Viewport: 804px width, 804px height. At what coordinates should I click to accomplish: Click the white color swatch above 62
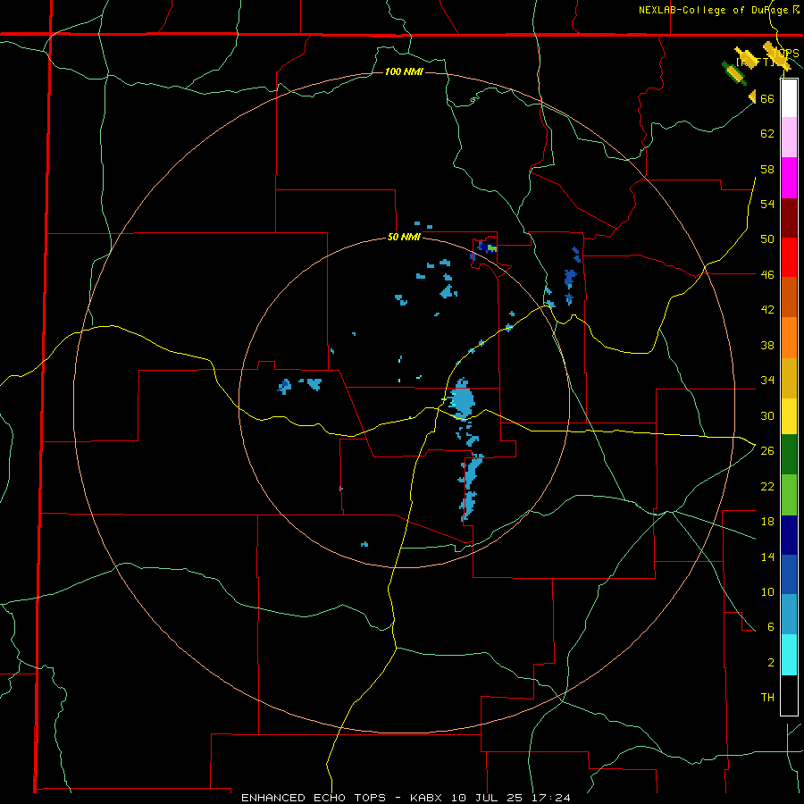[789, 98]
